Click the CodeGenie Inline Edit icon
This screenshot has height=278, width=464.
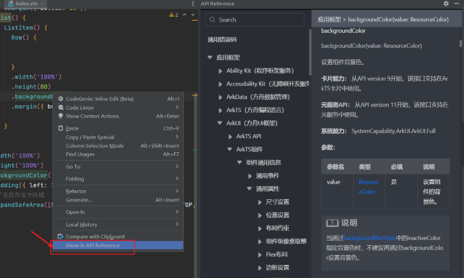point(61,99)
